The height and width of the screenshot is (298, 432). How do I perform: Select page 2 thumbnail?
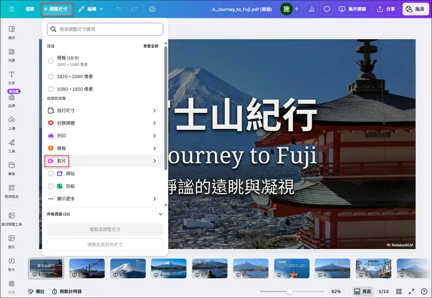(x=87, y=268)
